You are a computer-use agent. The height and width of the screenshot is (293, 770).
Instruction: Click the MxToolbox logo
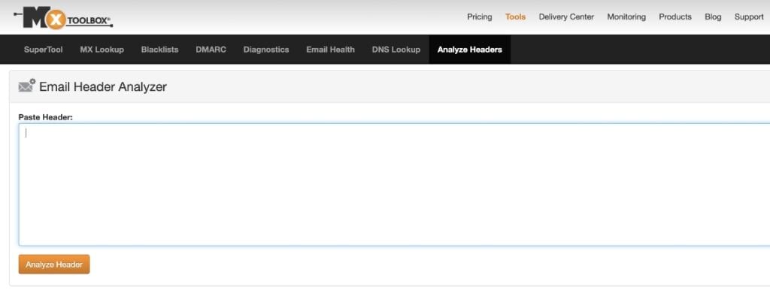tap(63, 18)
